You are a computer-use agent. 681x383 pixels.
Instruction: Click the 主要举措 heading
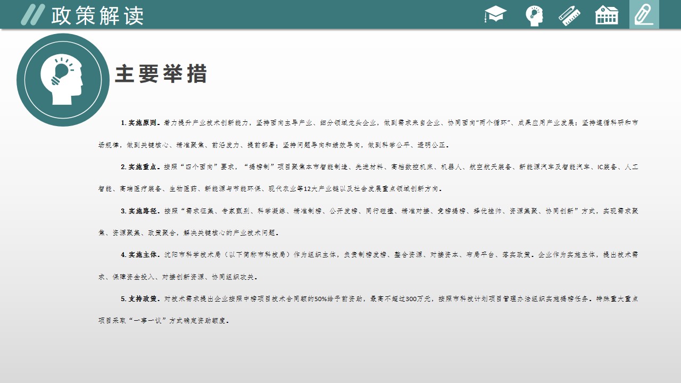point(161,74)
